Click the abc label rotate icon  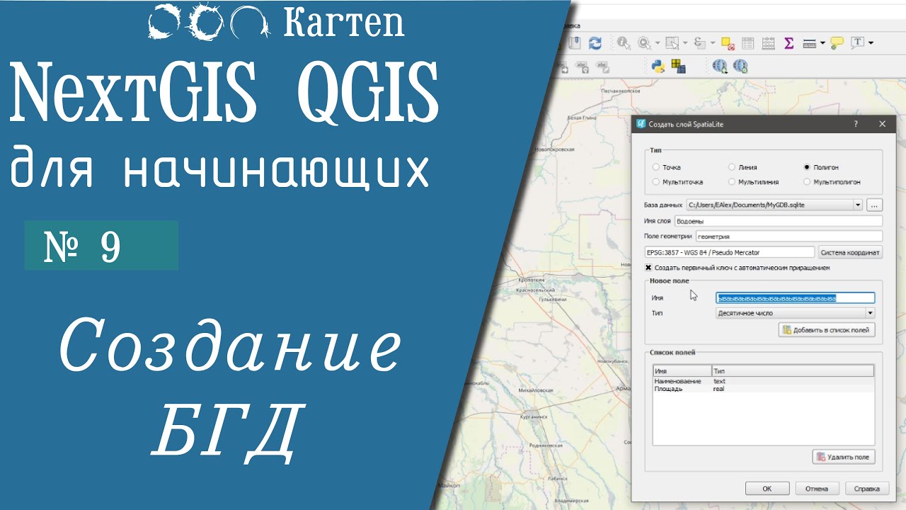[583, 67]
